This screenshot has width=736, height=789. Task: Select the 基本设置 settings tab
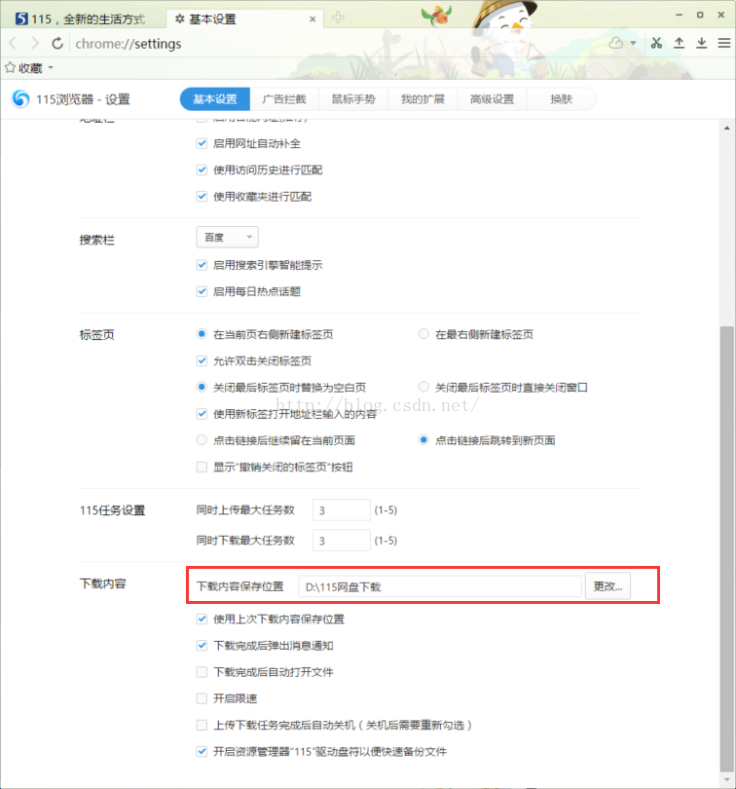(x=215, y=99)
